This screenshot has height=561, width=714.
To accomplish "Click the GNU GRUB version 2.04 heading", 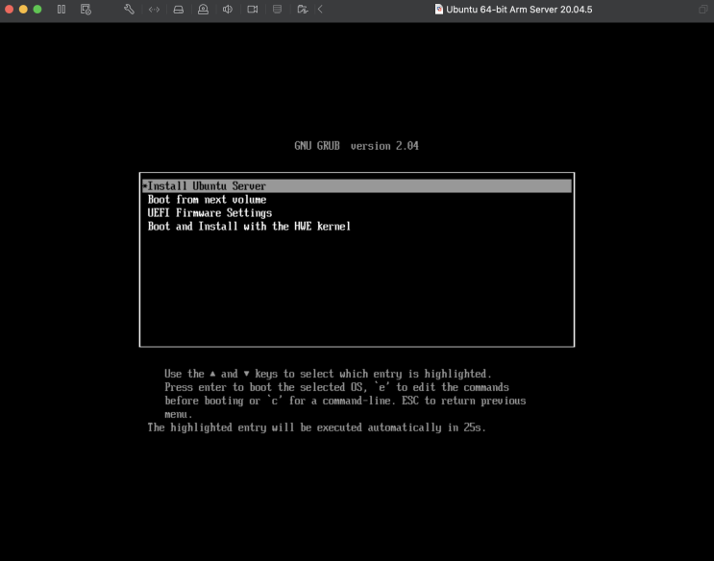I will [357, 146].
